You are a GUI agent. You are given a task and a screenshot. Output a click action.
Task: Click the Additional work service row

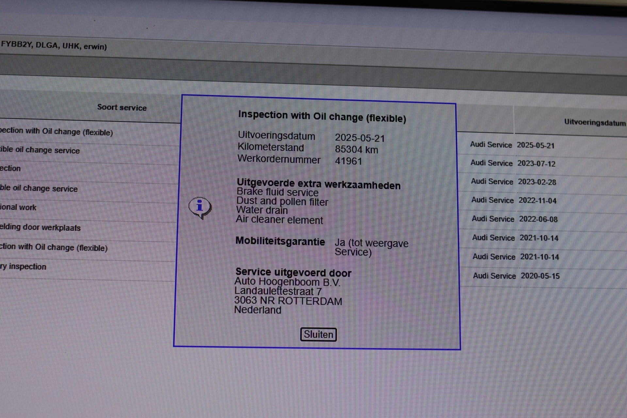[x=18, y=207]
